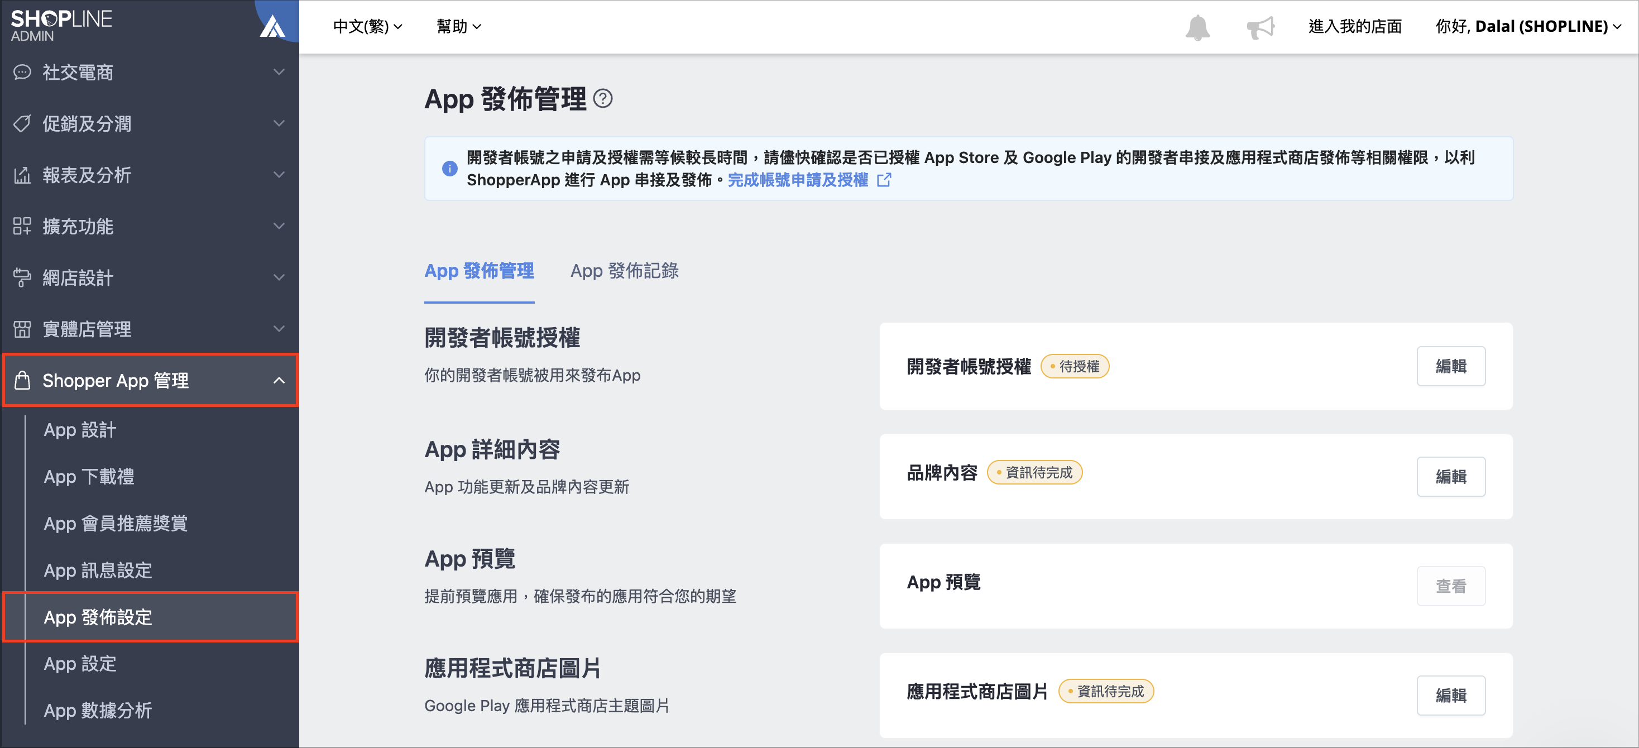Screen dimensions: 1639x748
Task: Click 查看 for App 預覽
Action: point(1451,586)
